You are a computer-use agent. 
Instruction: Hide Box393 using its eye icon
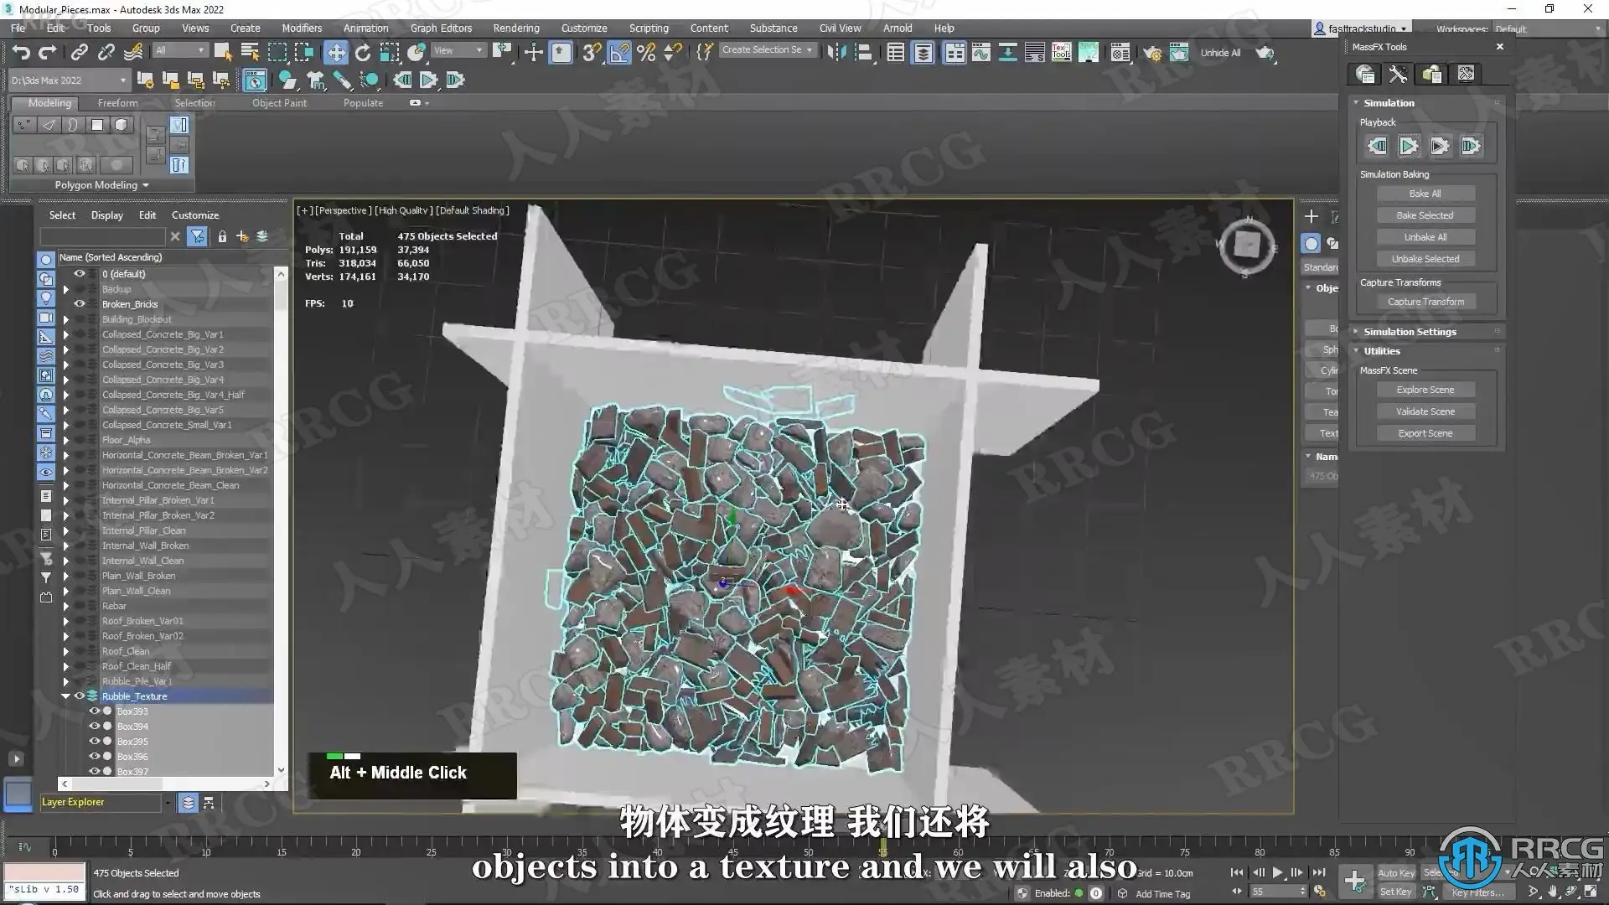tap(94, 711)
